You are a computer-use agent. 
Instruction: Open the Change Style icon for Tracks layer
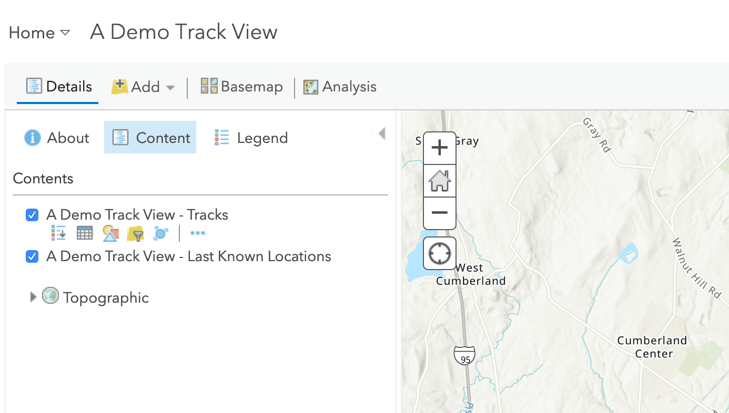coord(110,233)
